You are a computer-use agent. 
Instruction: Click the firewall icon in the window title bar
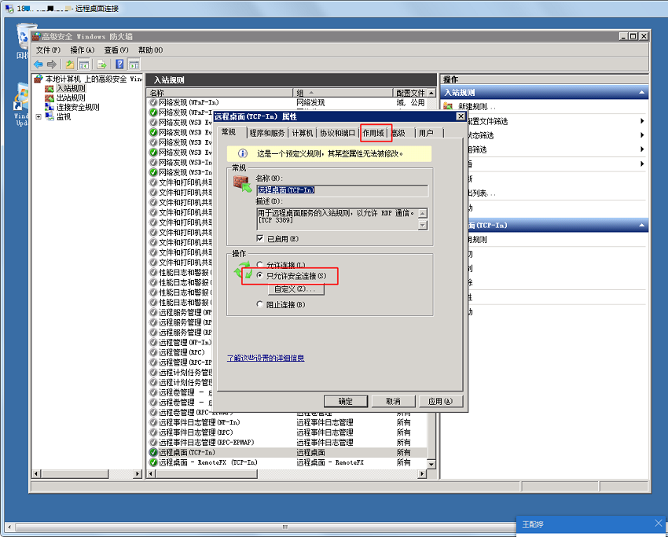(37, 37)
